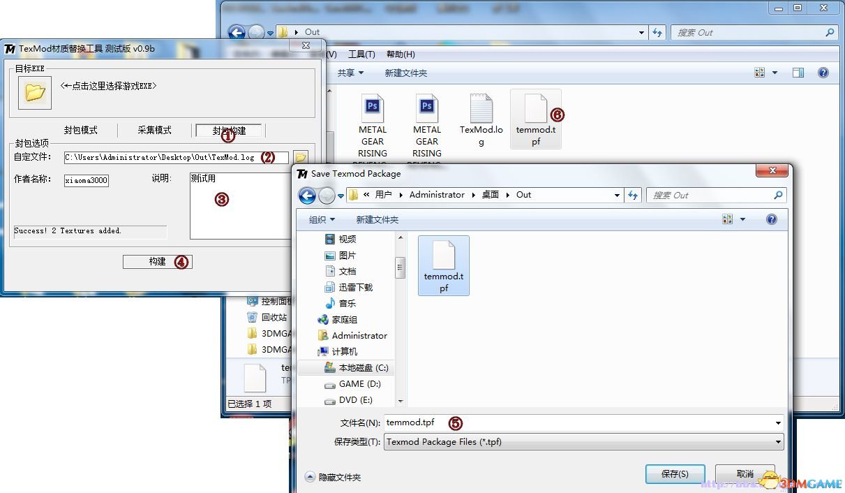Open help in the Explorer window
Image resolution: width=845 pixels, height=493 pixels.
pyautogui.click(x=823, y=73)
